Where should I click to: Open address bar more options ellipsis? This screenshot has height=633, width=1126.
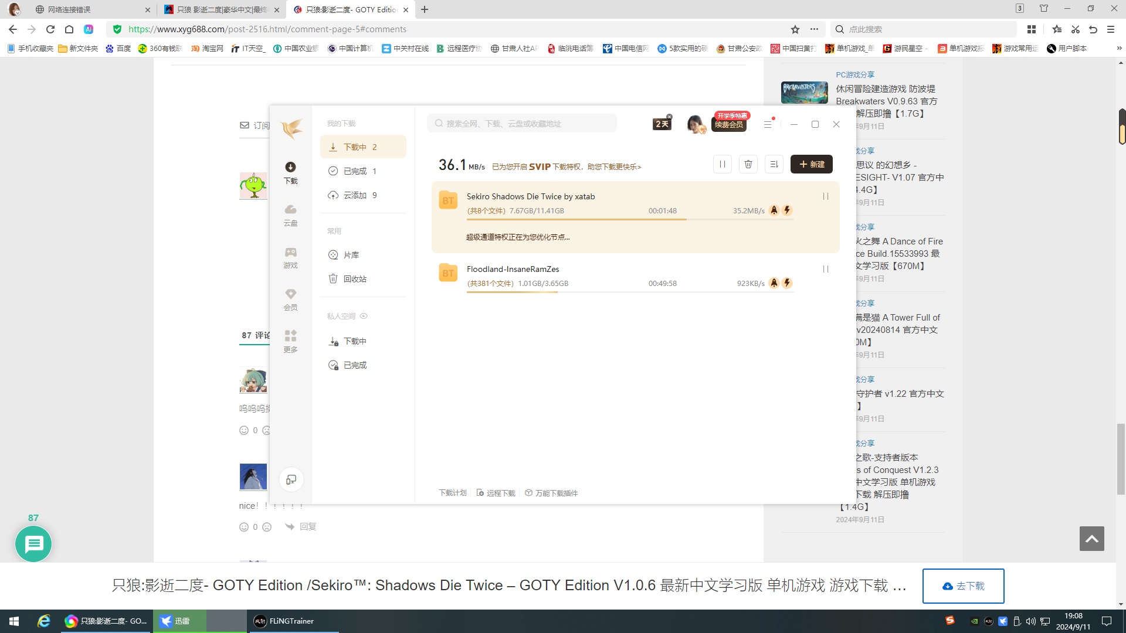point(814,29)
